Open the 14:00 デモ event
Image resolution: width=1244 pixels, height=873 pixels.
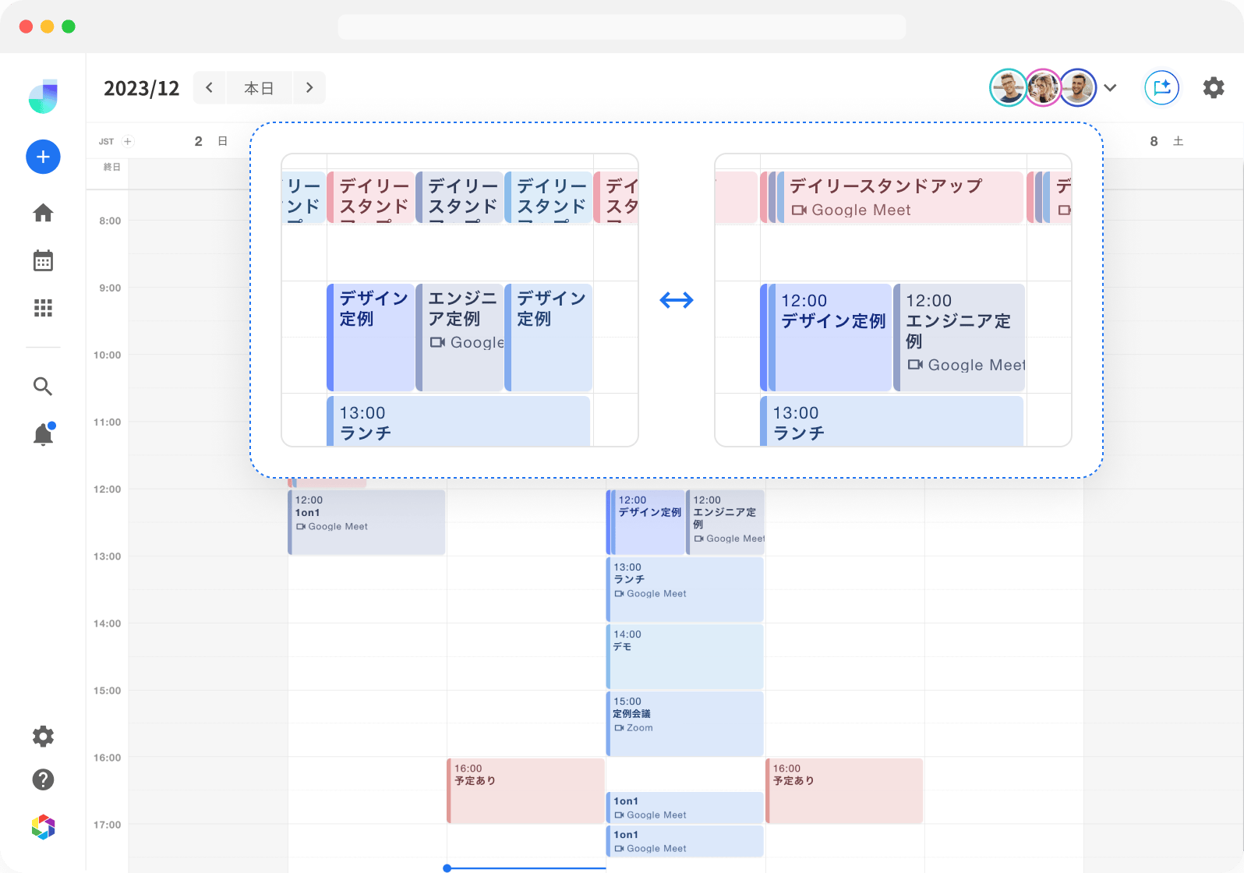(x=684, y=656)
